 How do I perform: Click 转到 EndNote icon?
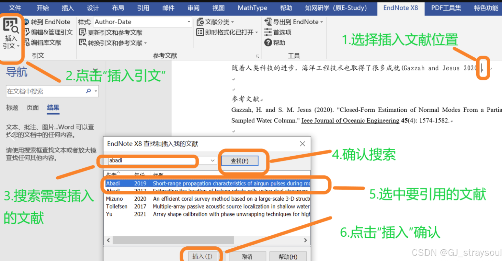[x=27, y=22]
